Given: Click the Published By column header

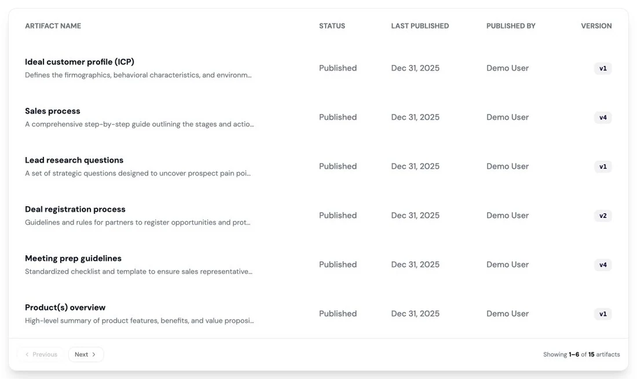Looking at the screenshot, I should click(x=511, y=26).
